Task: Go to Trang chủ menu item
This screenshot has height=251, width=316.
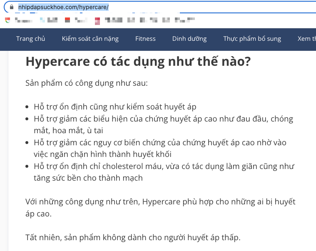Action: 31,39
